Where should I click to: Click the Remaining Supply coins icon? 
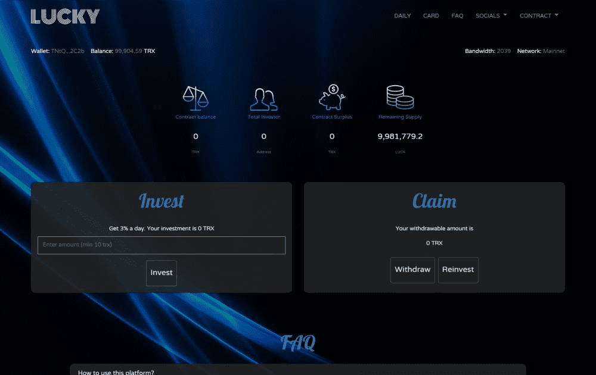[399, 95]
